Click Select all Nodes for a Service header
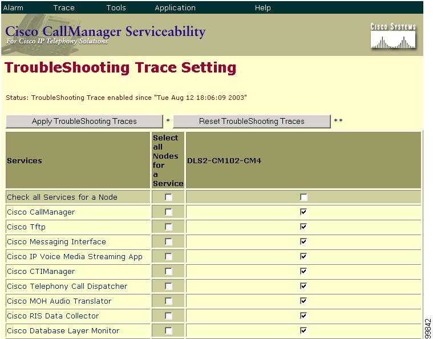The image size is (433, 339). coord(168,160)
